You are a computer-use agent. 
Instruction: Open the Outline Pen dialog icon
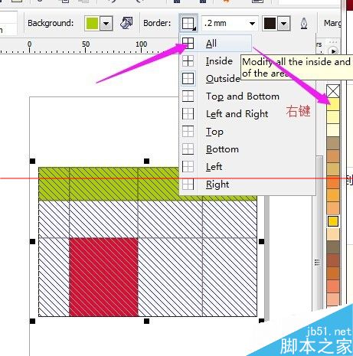(304, 24)
